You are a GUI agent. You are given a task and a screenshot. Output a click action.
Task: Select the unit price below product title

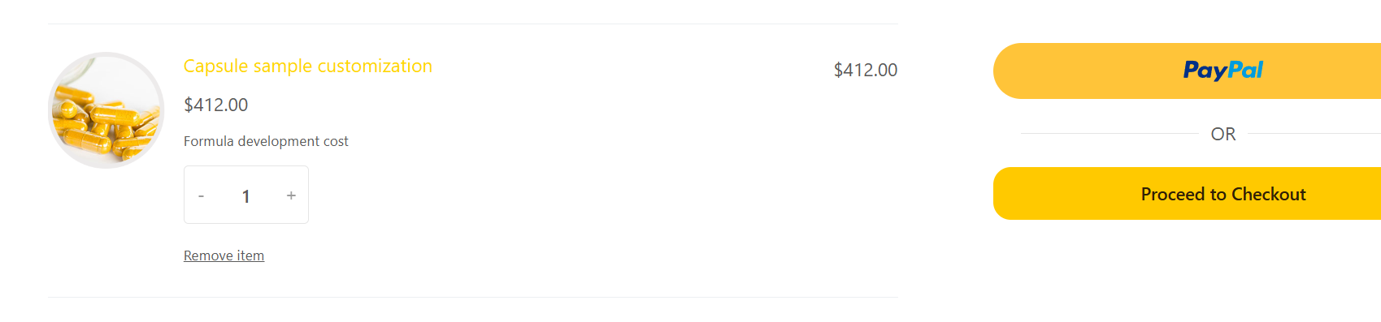click(x=216, y=105)
